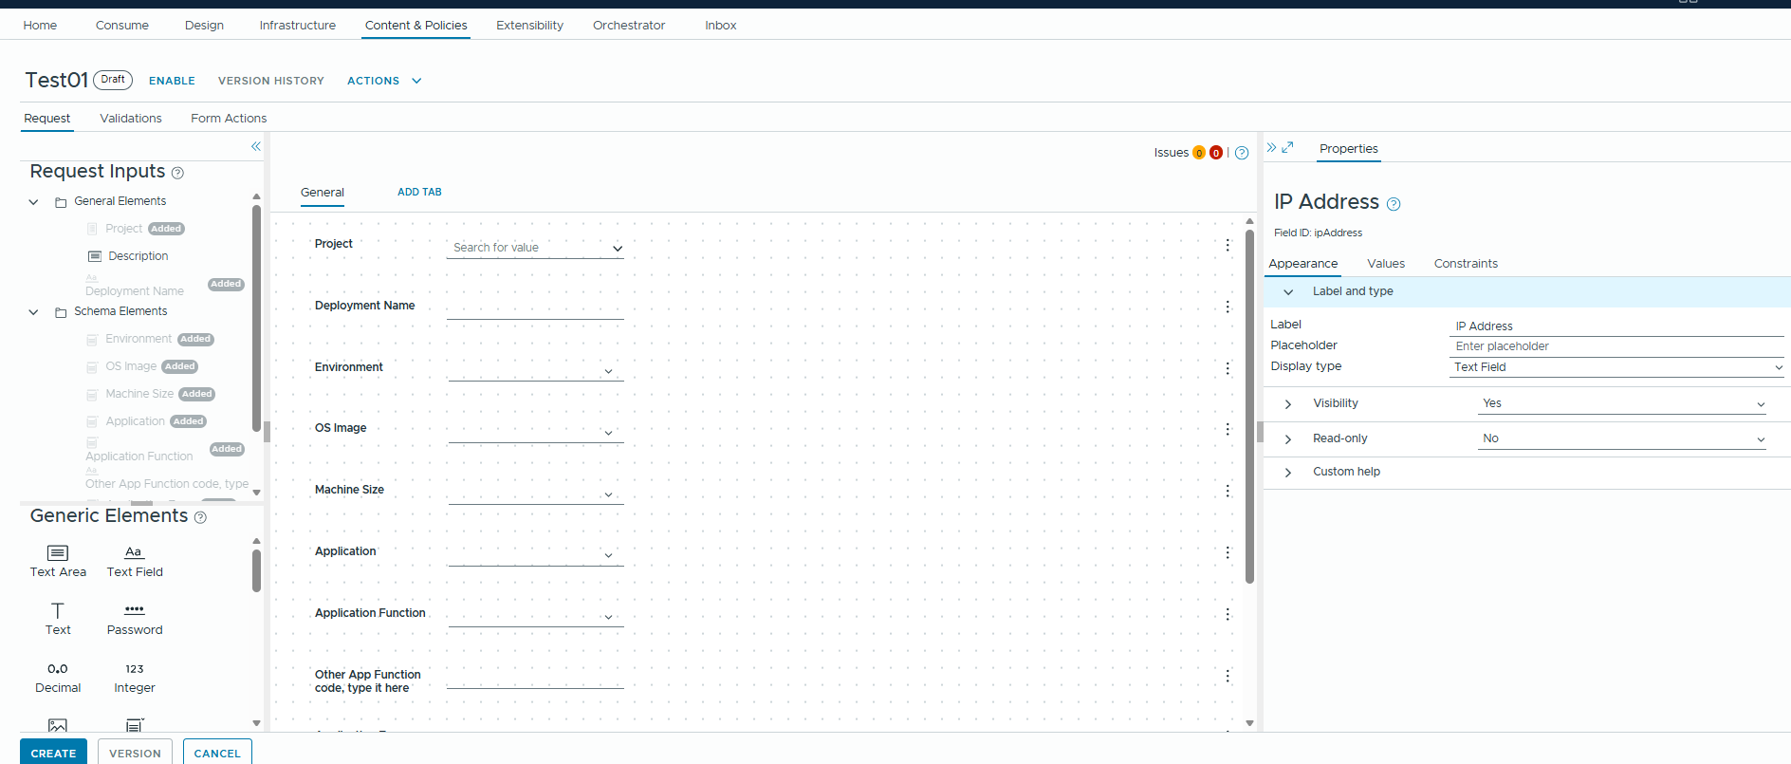Collapse the General Elements tree folder
The height and width of the screenshot is (764, 1791).
click(x=33, y=202)
